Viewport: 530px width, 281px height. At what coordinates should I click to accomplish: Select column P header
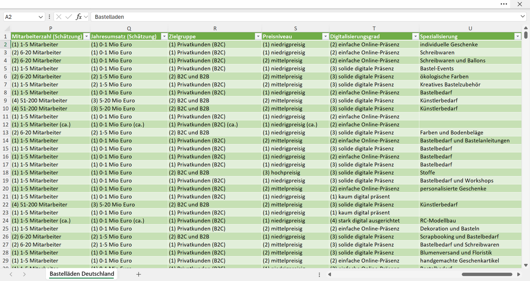click(51, 29)
